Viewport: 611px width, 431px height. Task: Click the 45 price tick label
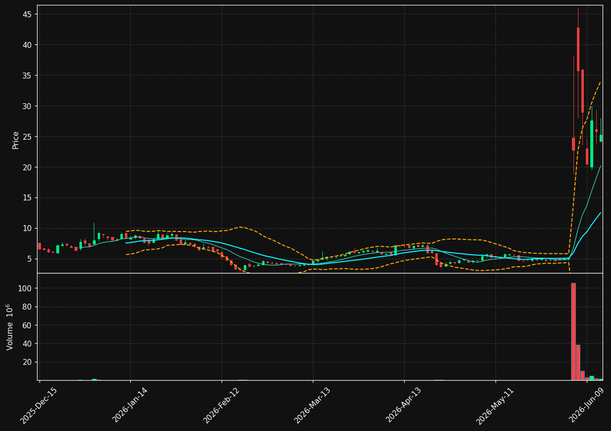click(27, 14)
